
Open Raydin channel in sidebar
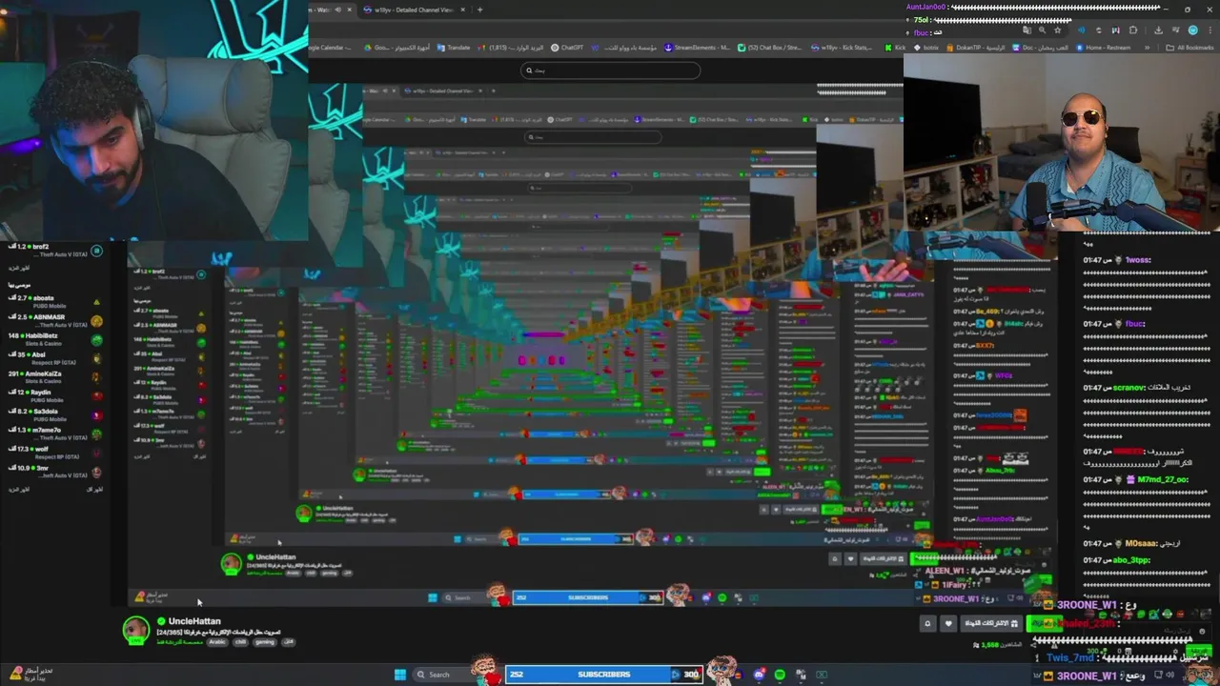pos(55,396)
